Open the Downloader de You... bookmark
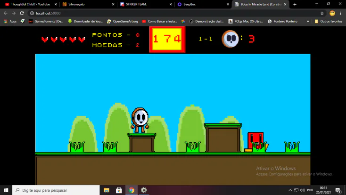Viewport: 346px width, 195px height. [x=85, y=21]
